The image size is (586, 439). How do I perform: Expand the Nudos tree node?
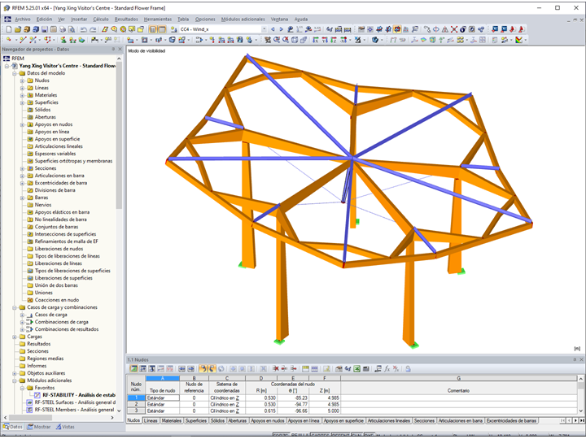coord(22,80)
